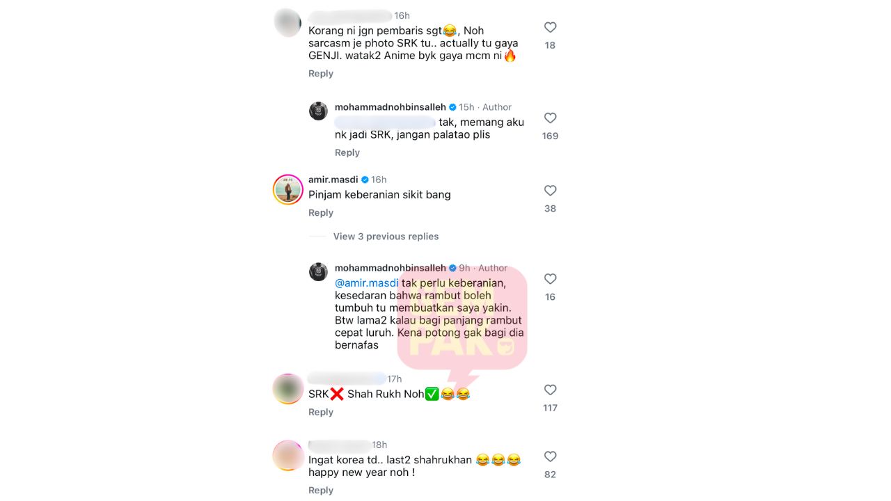Reply to the GENJI comment
891x501 pixels.
click(321, 74)
